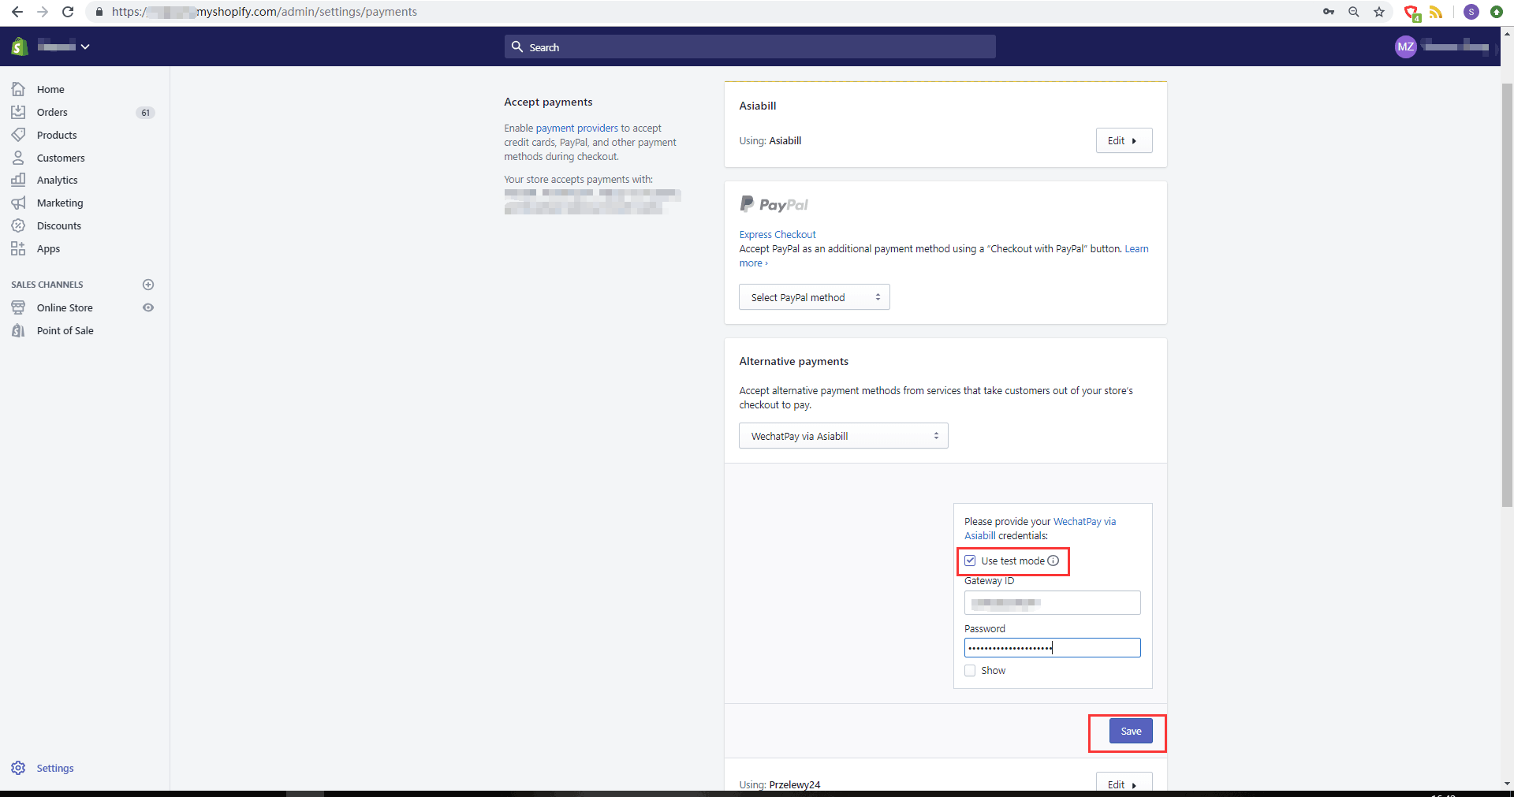Open Orders in the sidebar
Screen dimensions: 1514x797
click(x=52, y=112)
